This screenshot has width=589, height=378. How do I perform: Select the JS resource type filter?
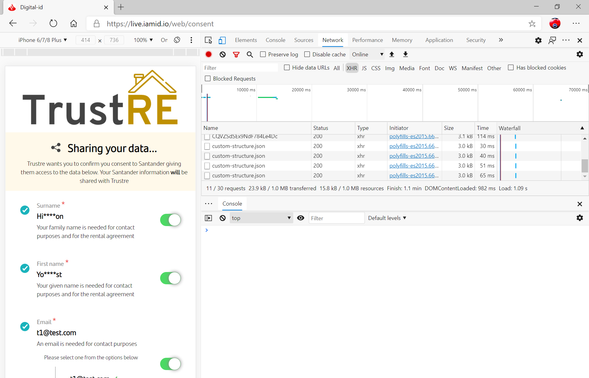click(x=364, y=68)
